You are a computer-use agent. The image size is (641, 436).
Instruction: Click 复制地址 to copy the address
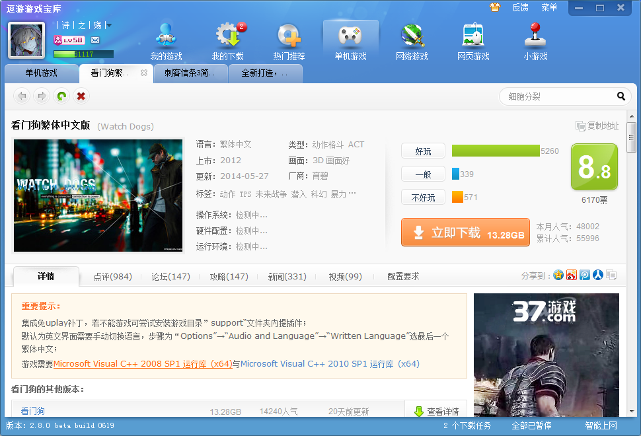[x=597, y=126]
